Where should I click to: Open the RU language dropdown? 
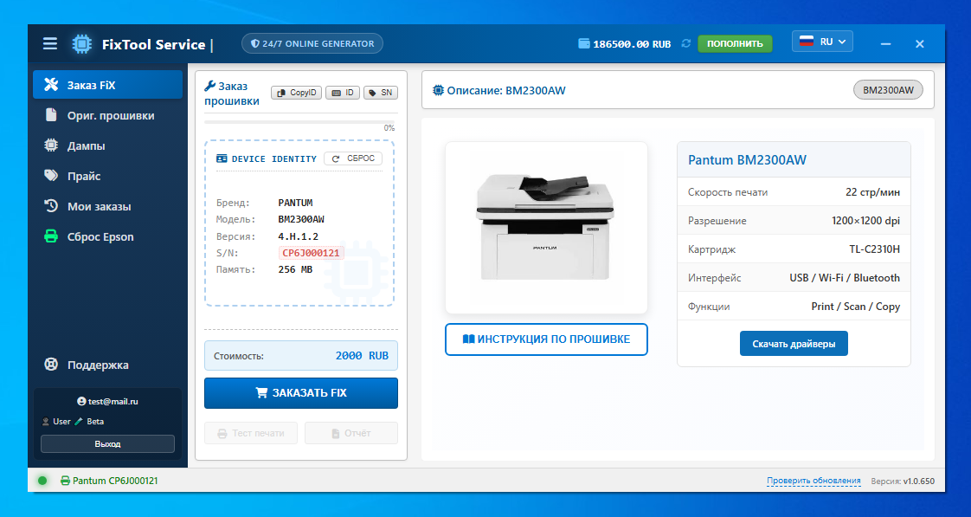pos(822,42)
